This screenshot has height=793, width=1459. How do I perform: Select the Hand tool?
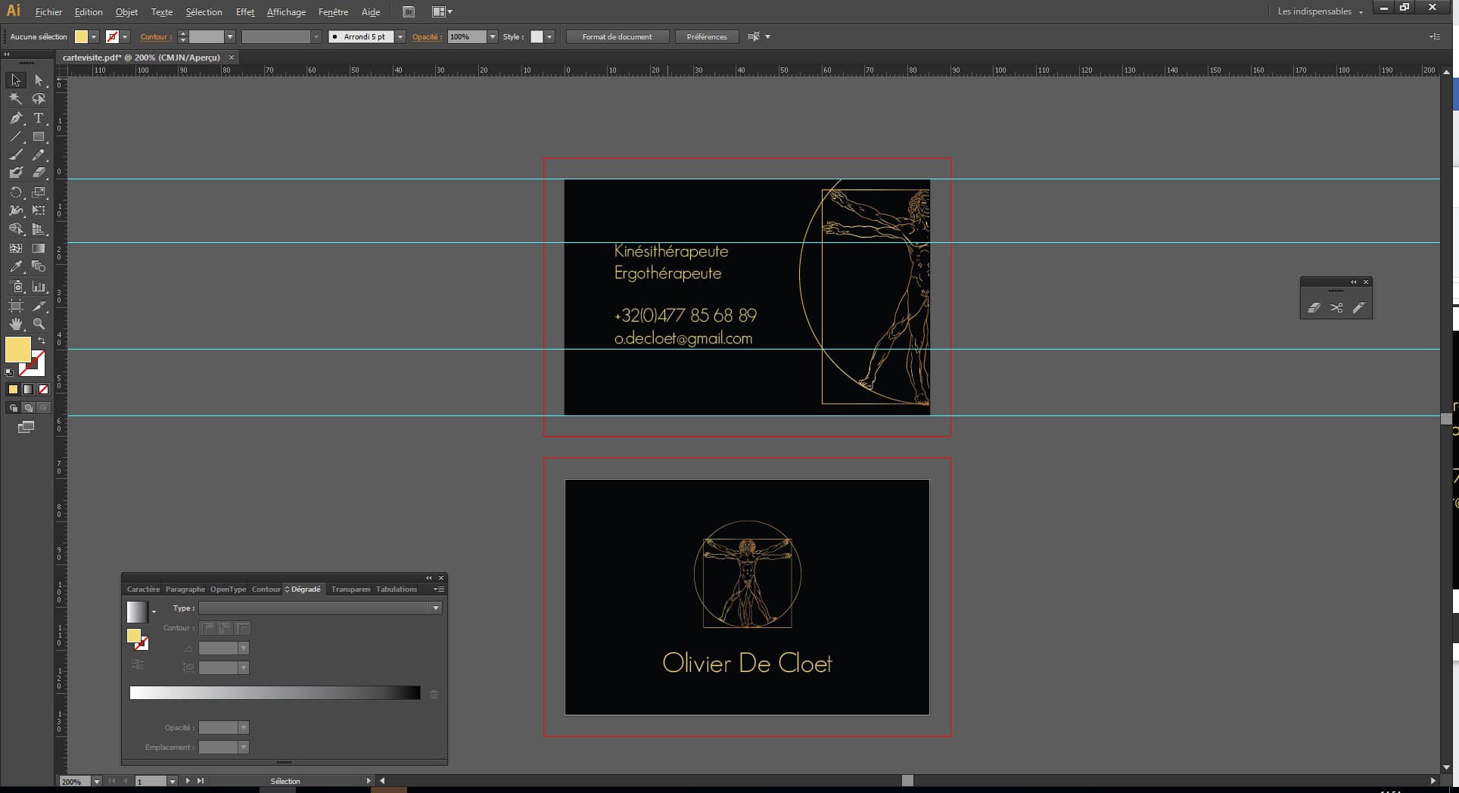point(16,324)
